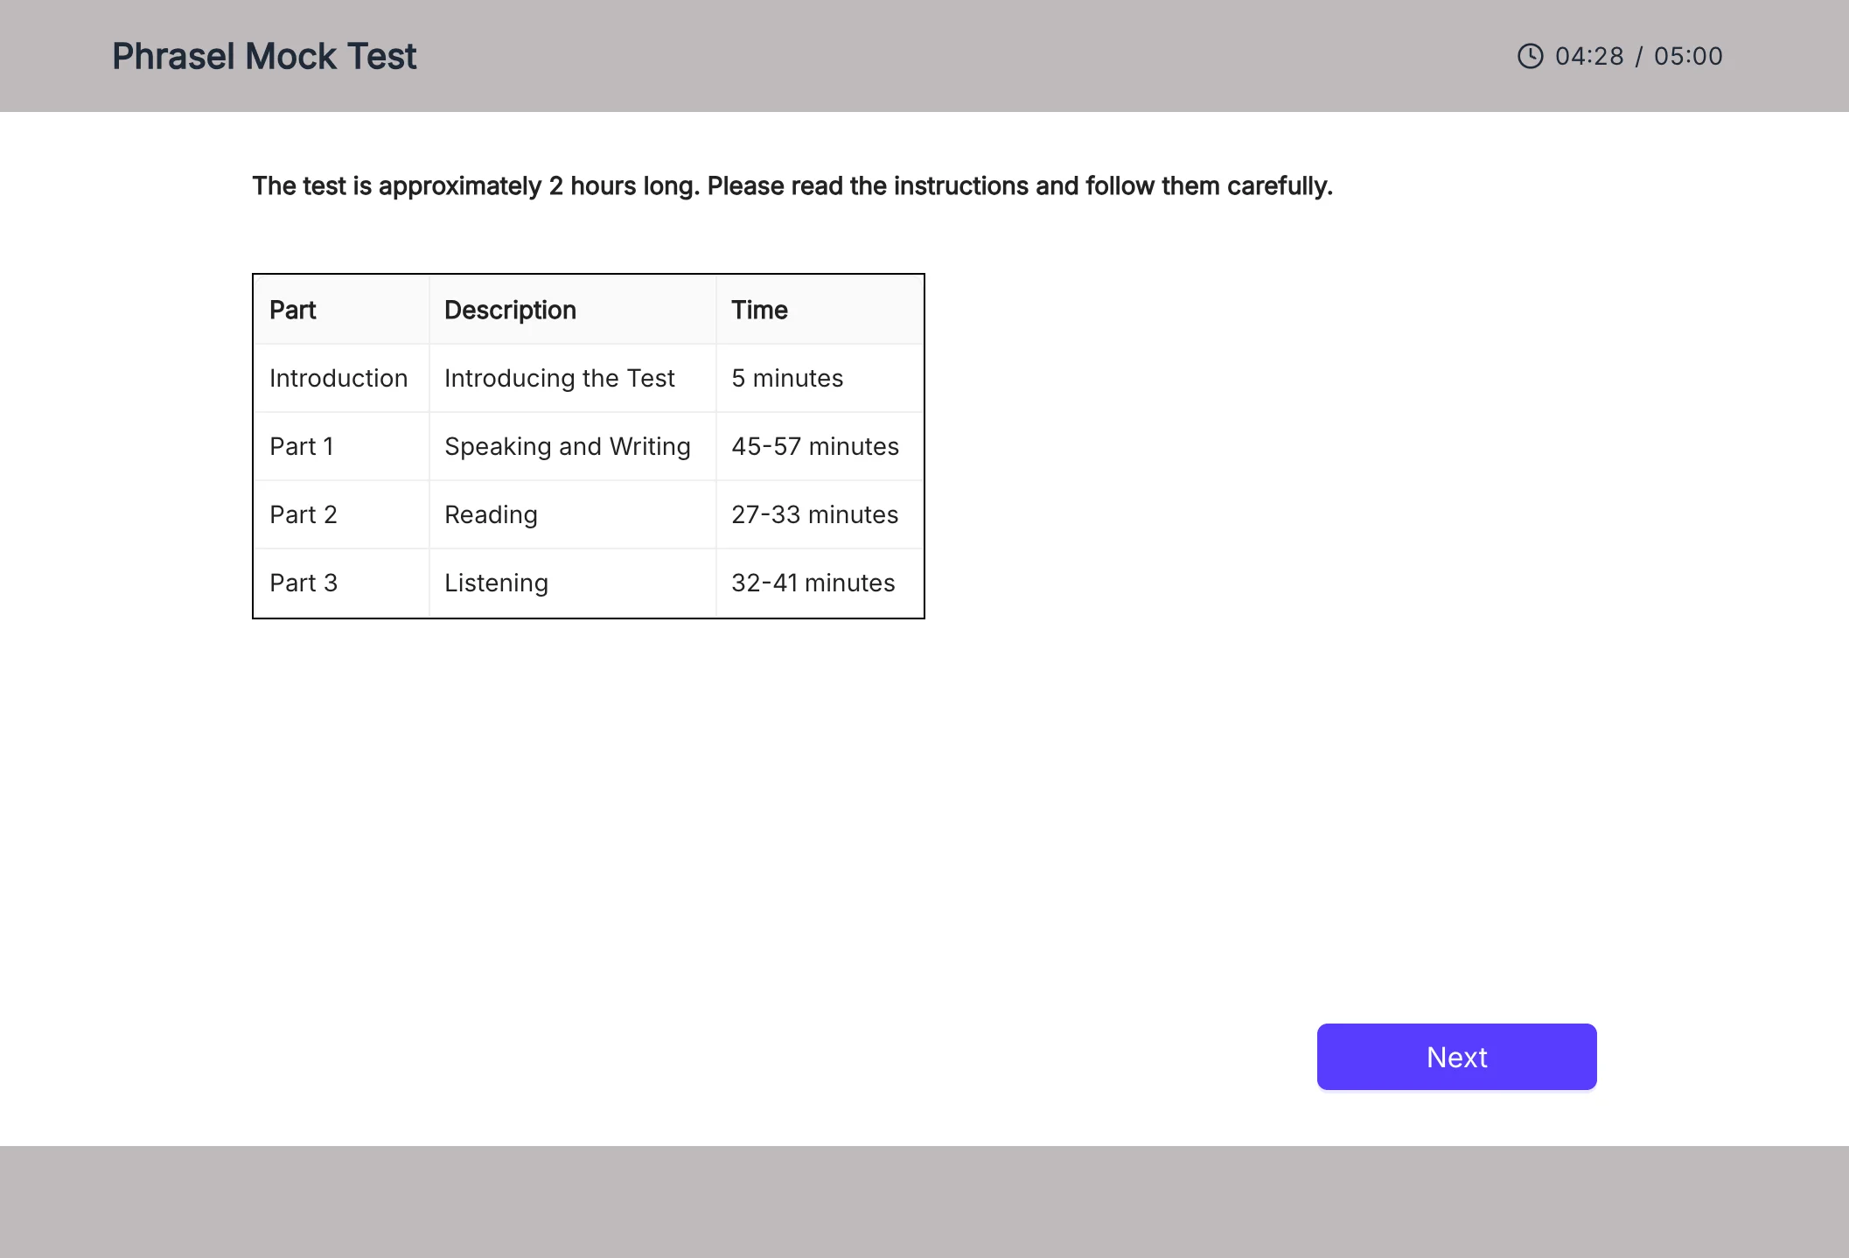Click the 'Listening' description cell

(573, 583)
